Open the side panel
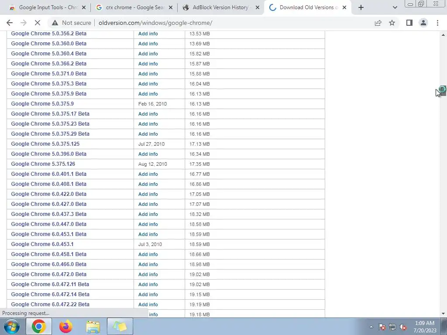Image resolution: width=447 pixels, height=335 pixels. (x=409, y=23)
